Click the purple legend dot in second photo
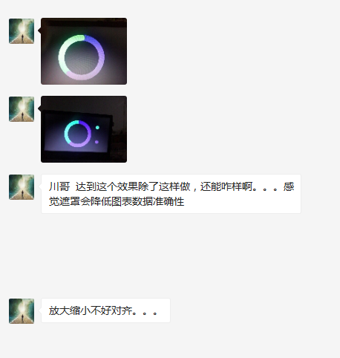 97,142
